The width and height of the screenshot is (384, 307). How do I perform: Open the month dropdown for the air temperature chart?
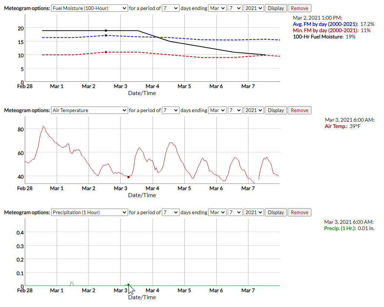[217, 110]
